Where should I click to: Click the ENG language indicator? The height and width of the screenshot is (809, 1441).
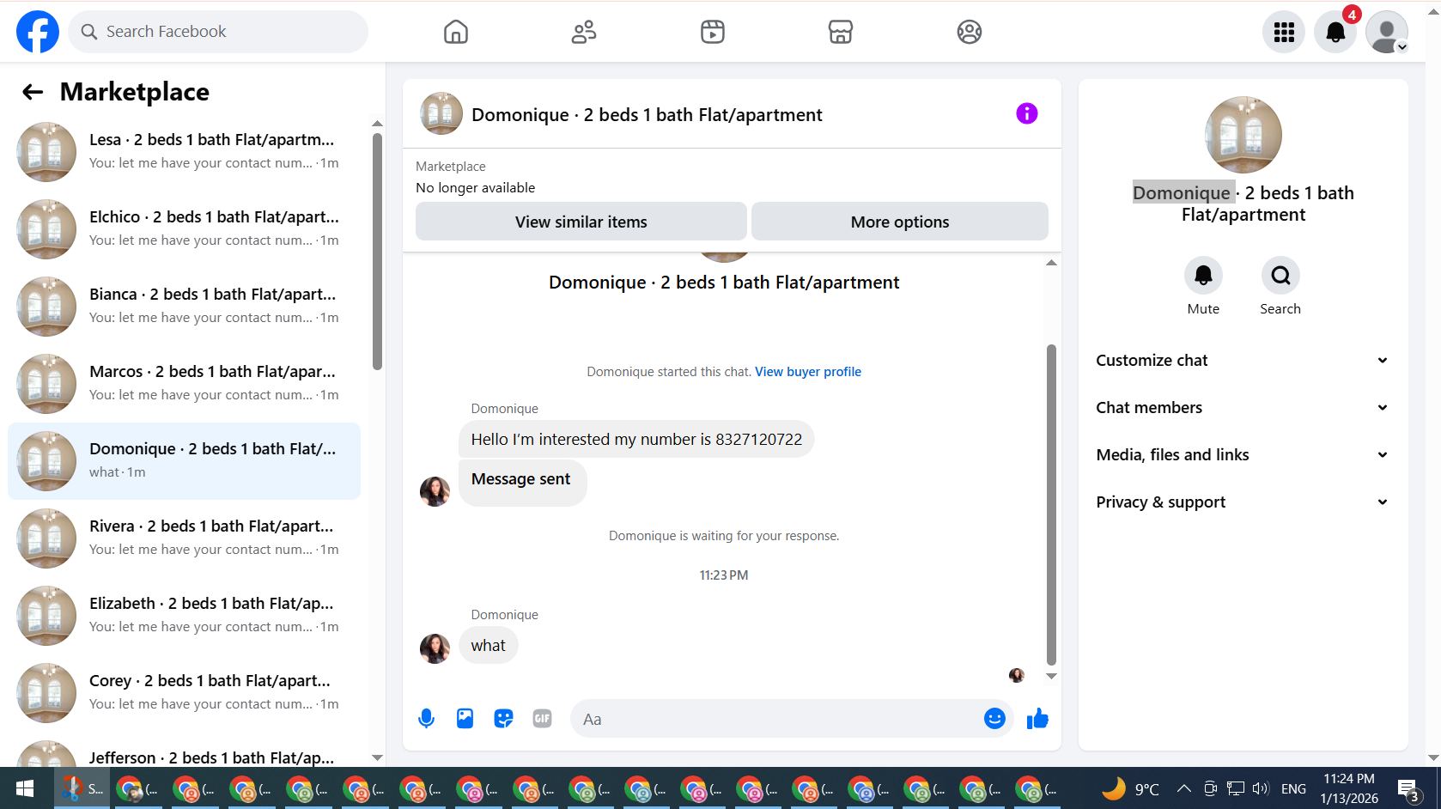tap(1293, 788)
